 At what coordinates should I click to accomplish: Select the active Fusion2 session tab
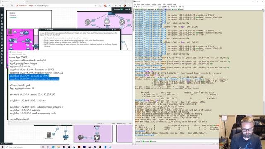click(x=151, y=9)
